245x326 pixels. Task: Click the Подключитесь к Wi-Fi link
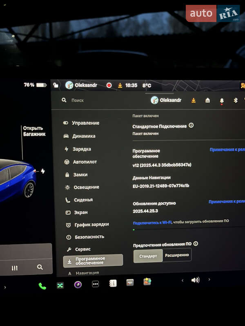(x=152, y=222)
